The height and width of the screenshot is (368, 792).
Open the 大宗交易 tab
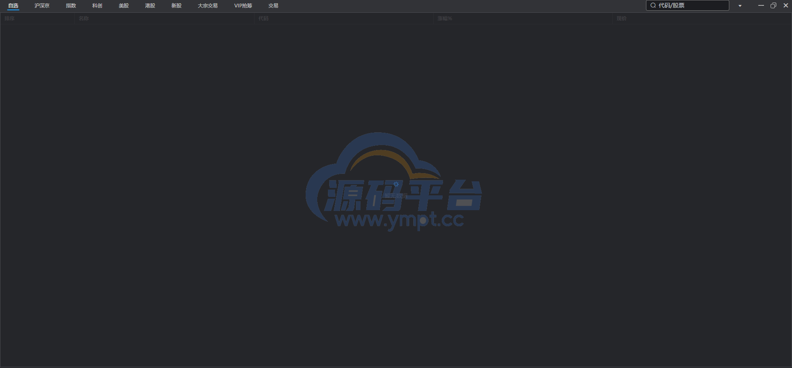click(x=207, y=6)
